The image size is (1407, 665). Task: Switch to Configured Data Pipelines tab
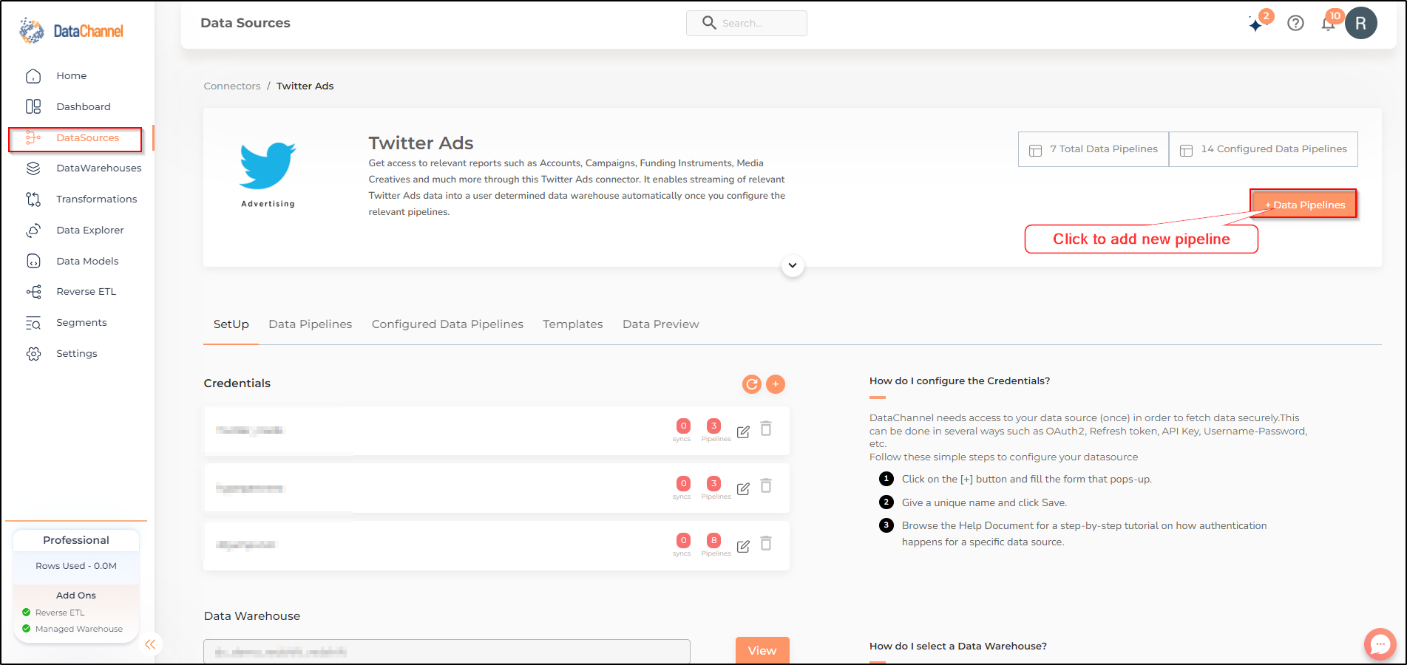(x=447, y=324)
